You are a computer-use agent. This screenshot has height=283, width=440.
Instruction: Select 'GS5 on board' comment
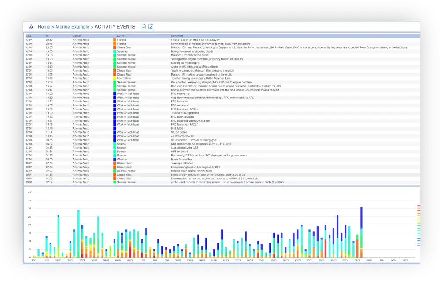click(x=180, y=152)
